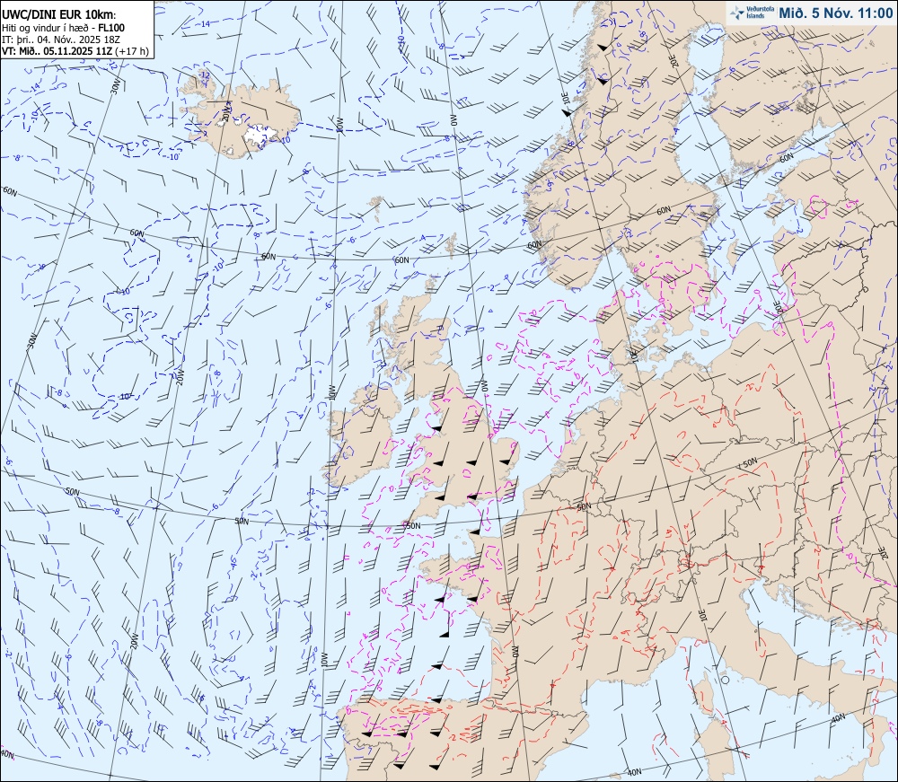This screenshot has width=898, height=782.
Task: Click the 'VT: Mið.. 05.11.2025 11Z (+17 h)' line
Action: click(75, 51)
